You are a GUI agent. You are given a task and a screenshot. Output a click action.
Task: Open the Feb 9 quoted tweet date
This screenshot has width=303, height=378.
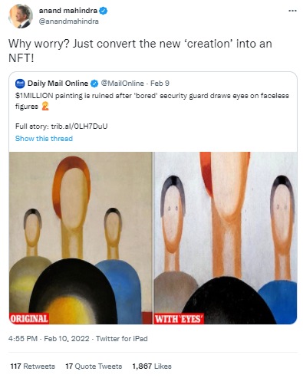pyautogui.click(x=160, y=84)
